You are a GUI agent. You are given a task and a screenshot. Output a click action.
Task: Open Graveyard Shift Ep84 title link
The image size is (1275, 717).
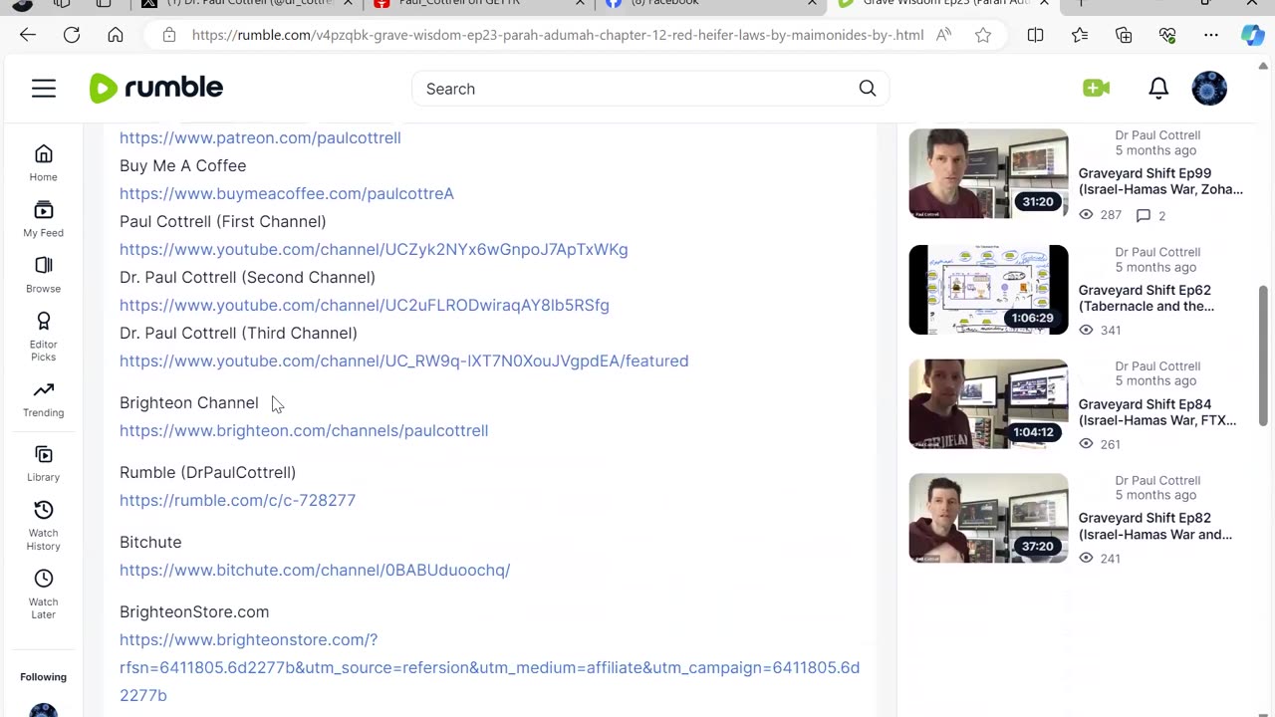pos(1157,412)
